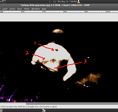Viewport: 118px width, 112px height.
Task: Open the Help menu
Action: tap(44, 9)
